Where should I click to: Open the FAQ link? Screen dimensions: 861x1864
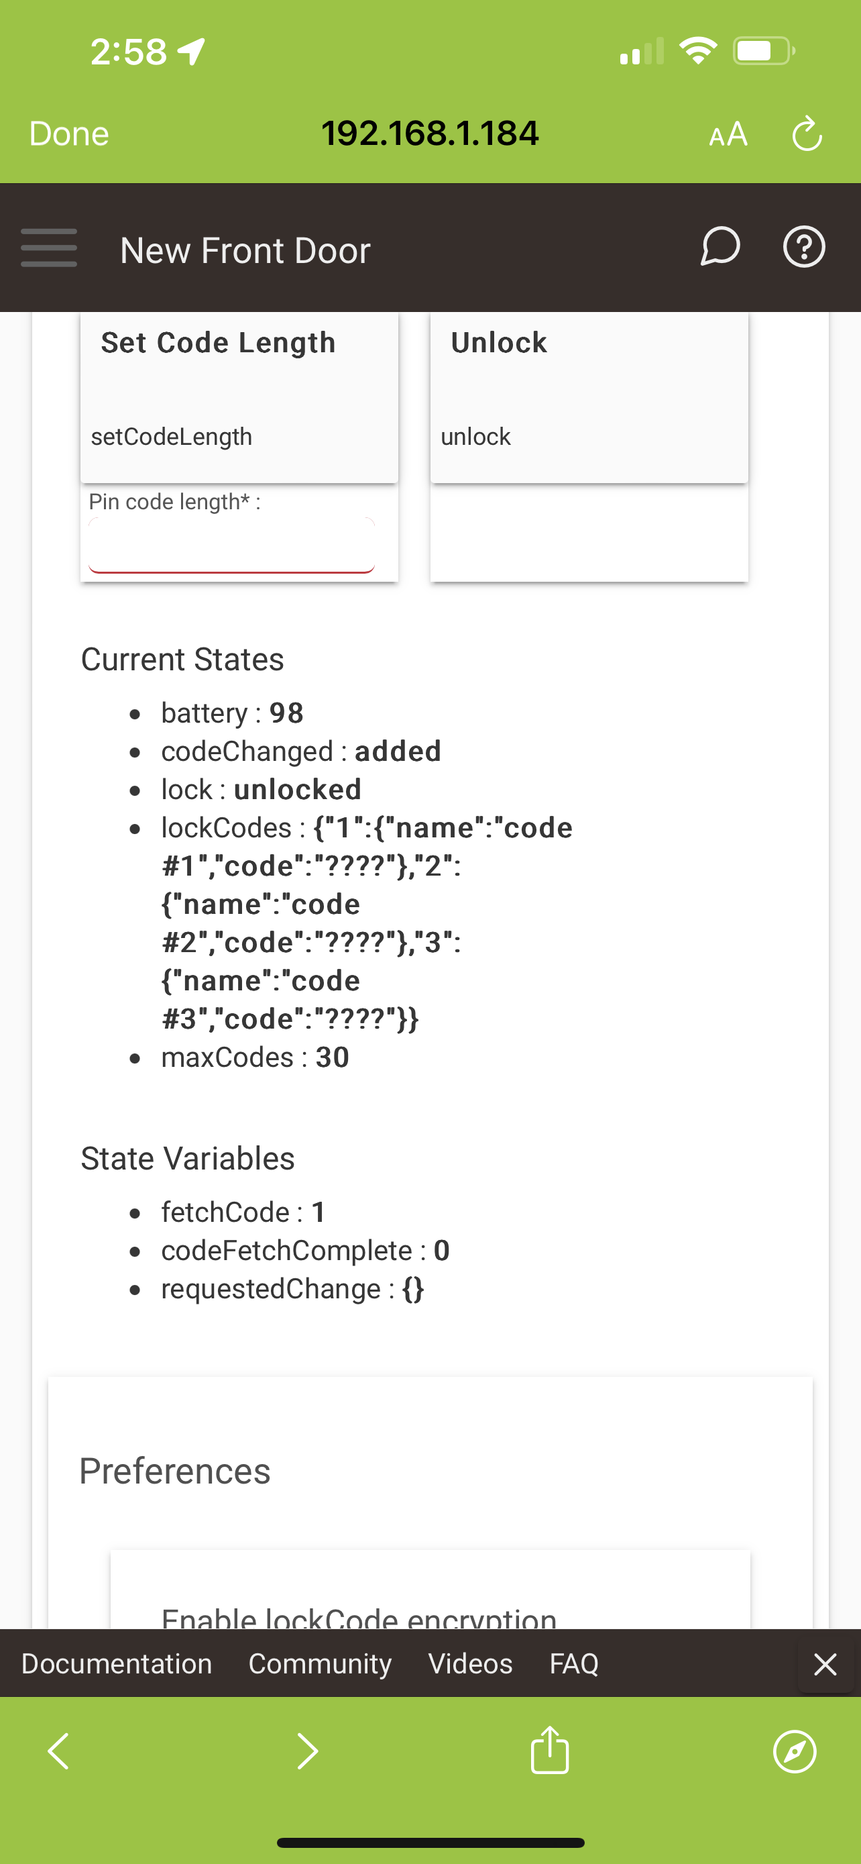(573, 1663)
